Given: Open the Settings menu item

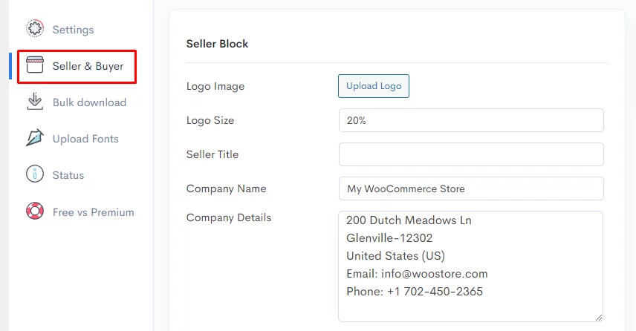Looking at the screenshot, I should click(x=73, y=30).
